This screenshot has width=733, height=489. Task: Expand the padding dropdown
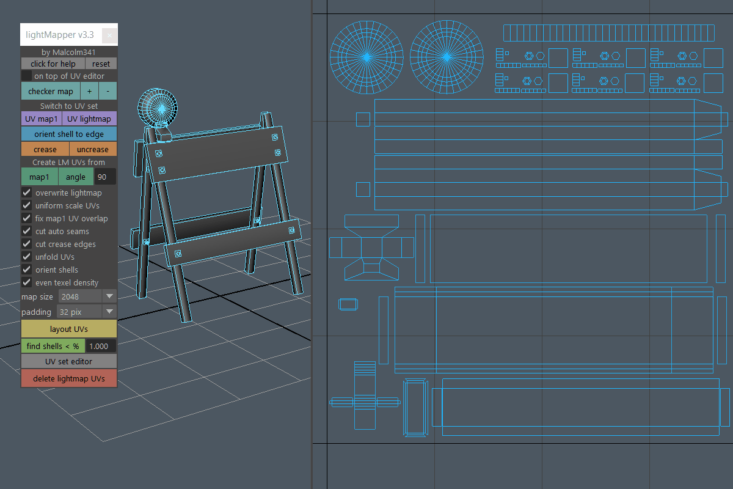[86, 312]
